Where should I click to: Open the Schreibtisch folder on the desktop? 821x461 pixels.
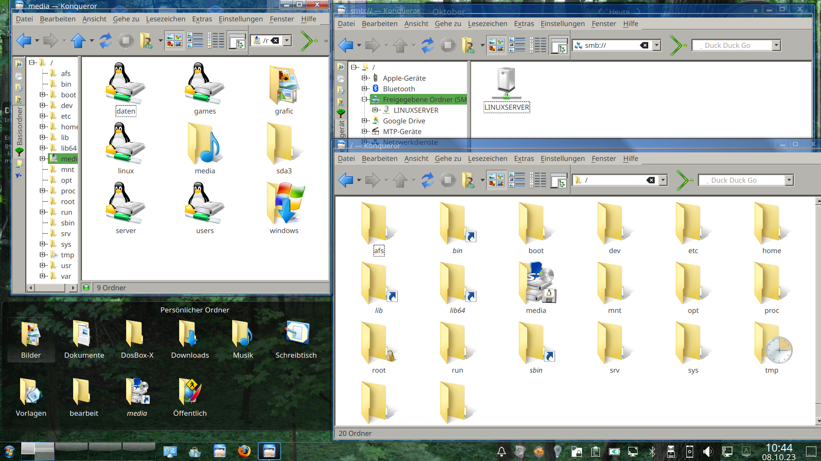(296, 340)
